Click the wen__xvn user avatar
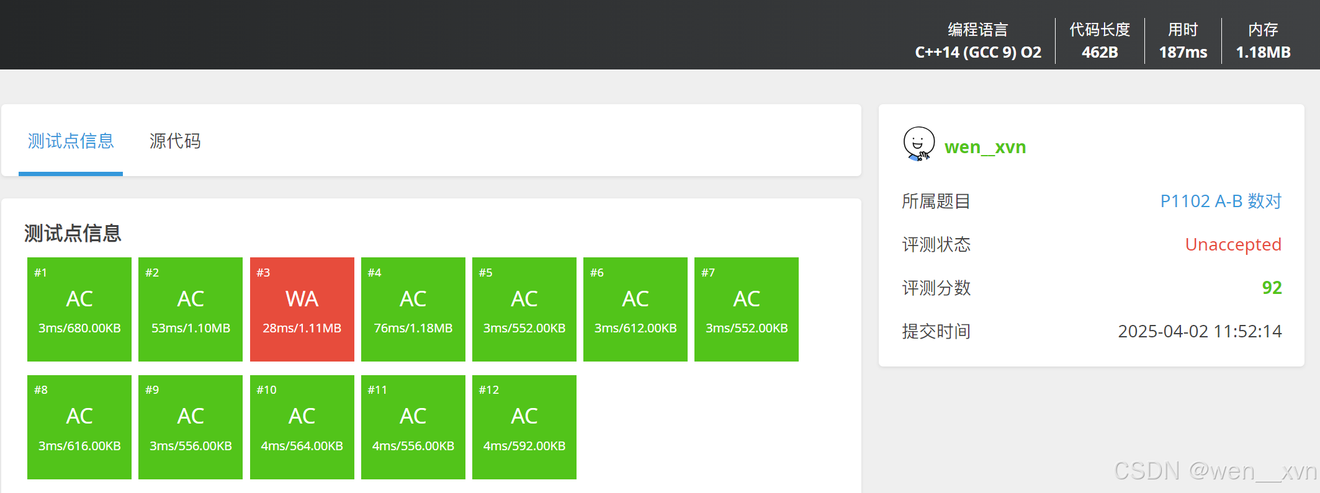Viewport: 1320px width, 493px height. coord(918,144)
